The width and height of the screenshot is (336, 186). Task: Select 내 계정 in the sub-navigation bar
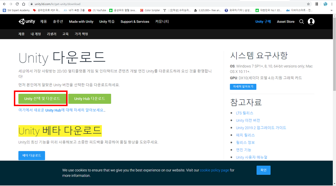tap(36, 34)
